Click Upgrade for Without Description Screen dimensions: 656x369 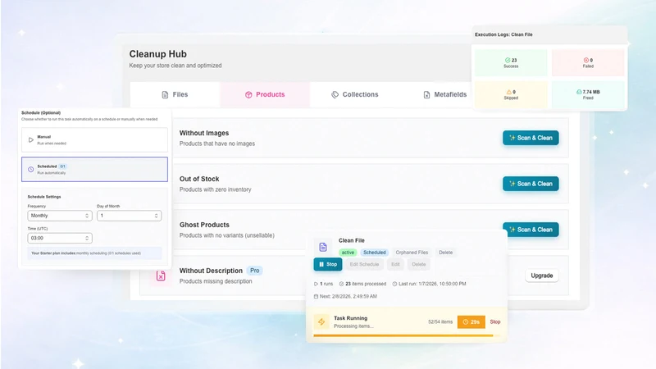pyautogui.click(x=542, y=276)
